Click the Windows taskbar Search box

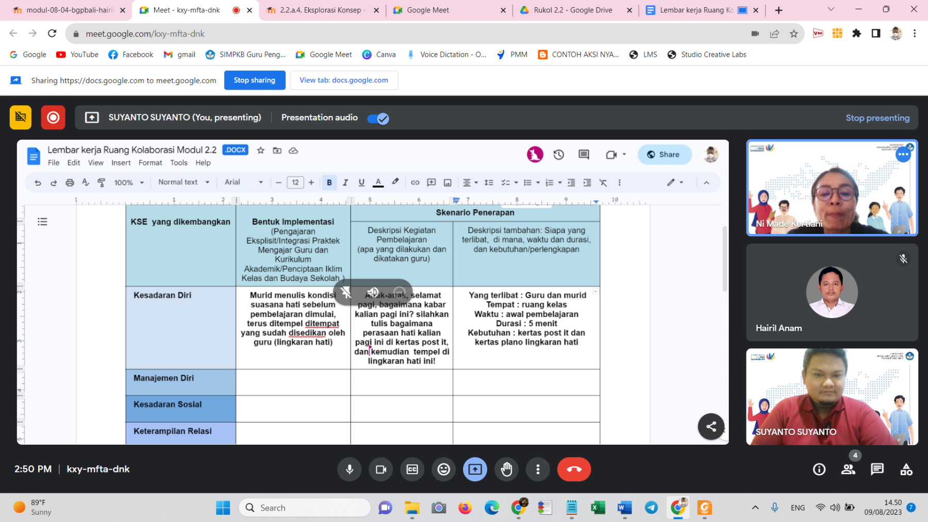point(304,508)
